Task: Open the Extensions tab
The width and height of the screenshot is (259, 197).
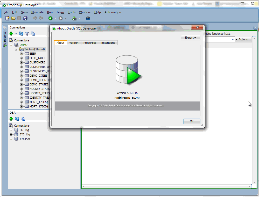Action: click(x=108, y=43)
